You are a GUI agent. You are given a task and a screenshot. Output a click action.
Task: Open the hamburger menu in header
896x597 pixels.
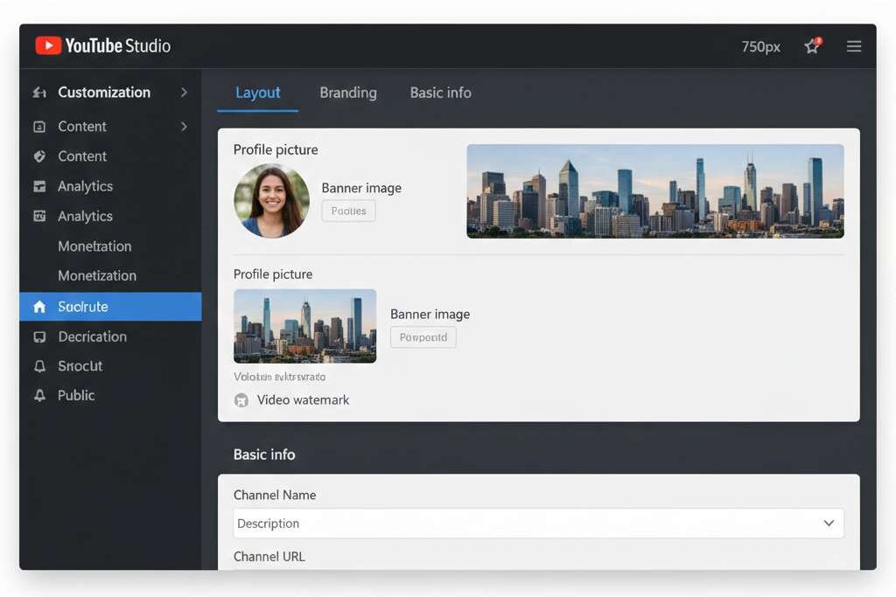(854, 46)
